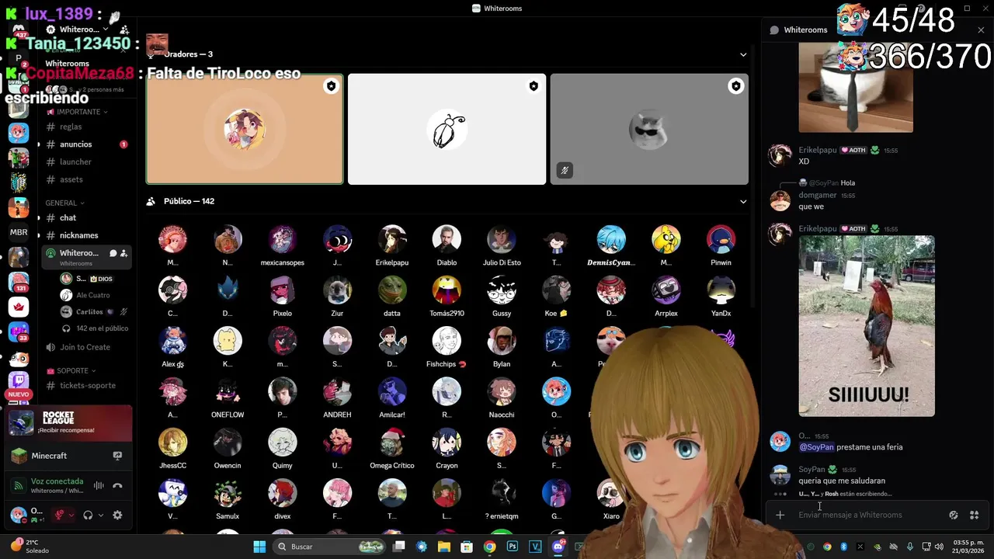Select audience member Gussy
This screenshot has width=994, height=559.
[502, 297]
